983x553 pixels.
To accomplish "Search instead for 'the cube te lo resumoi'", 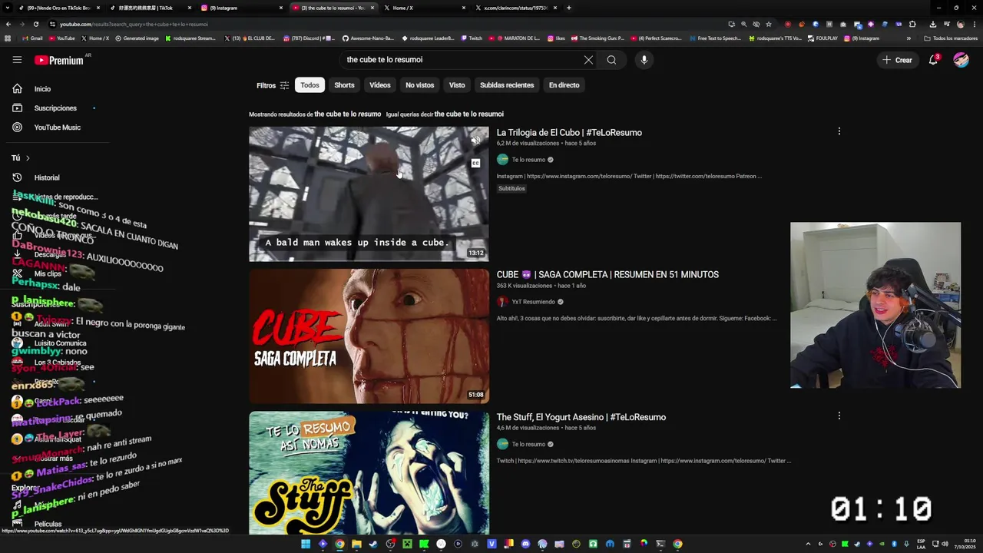I will [469, 114].
